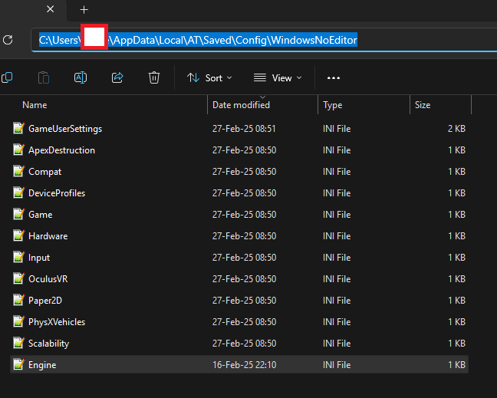The height and width of the screenshot is (398, 497).
Task: Click the Delete trash can icon
Action: point(154,77)
